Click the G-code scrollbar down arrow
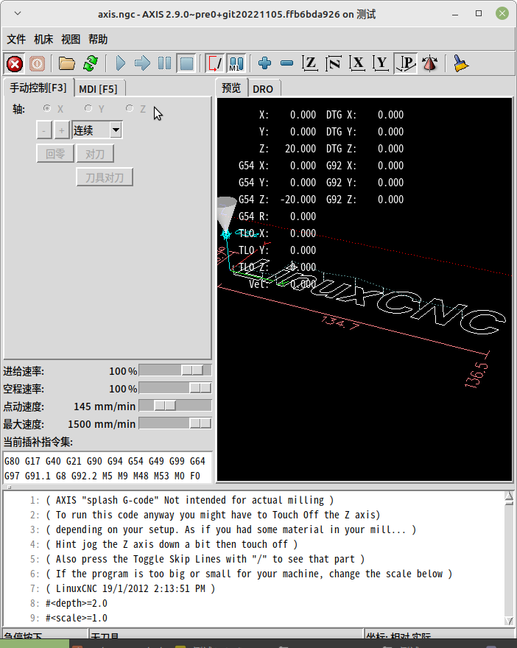The width and height of the screenshot is (517, 648). pos(509,621)
